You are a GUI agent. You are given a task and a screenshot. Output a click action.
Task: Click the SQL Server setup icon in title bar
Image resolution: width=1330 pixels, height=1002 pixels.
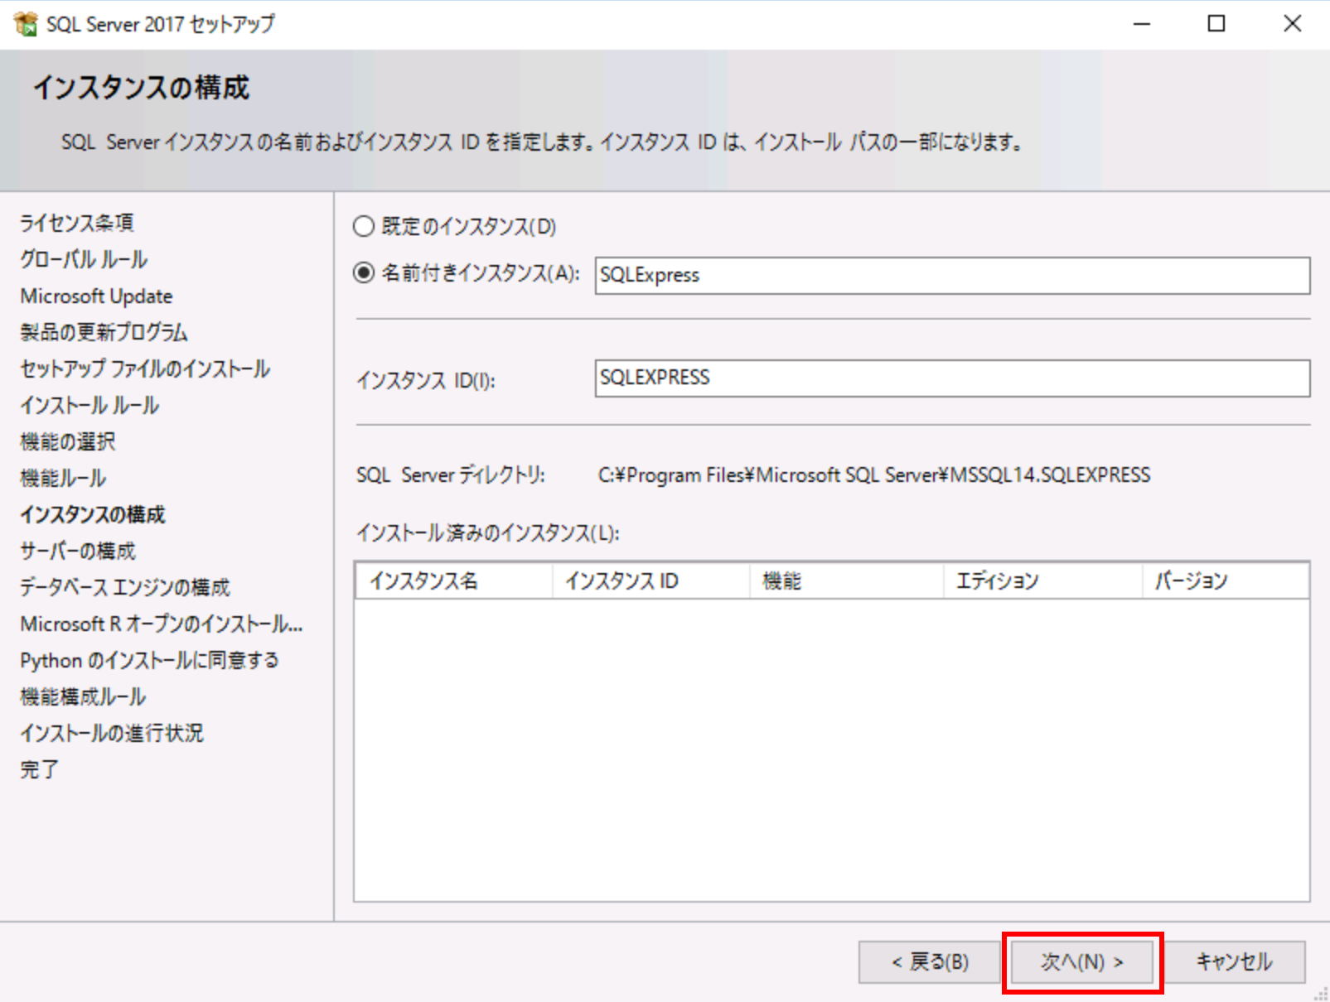click(x=26, y=24)
